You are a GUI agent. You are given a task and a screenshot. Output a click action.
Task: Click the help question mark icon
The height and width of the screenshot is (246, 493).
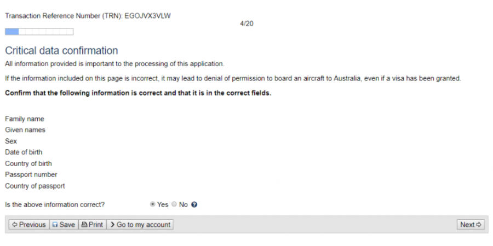coord(194,205)
